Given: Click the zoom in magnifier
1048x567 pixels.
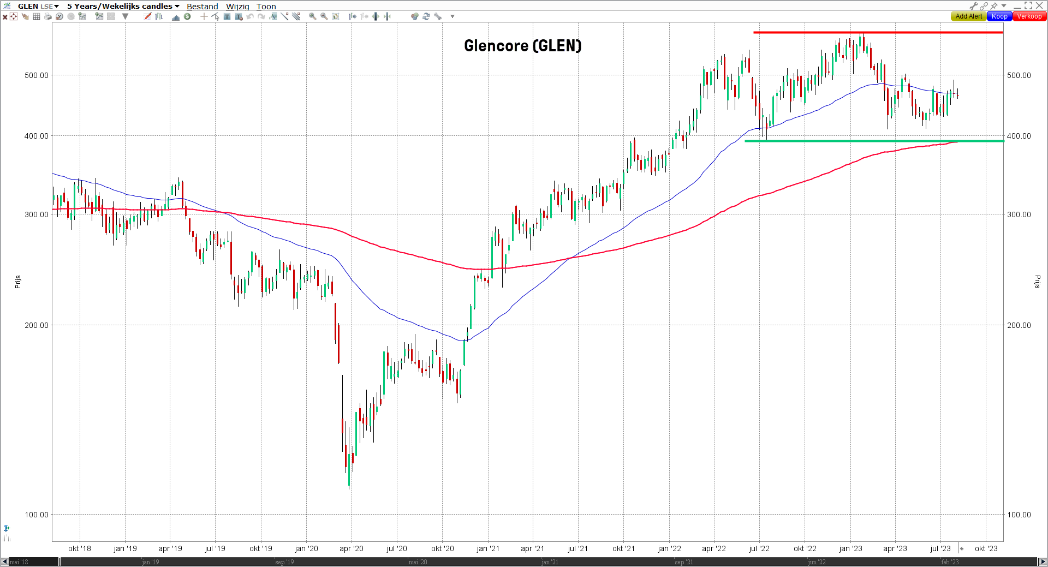Looking at the screenshot, I should point(312,16).
